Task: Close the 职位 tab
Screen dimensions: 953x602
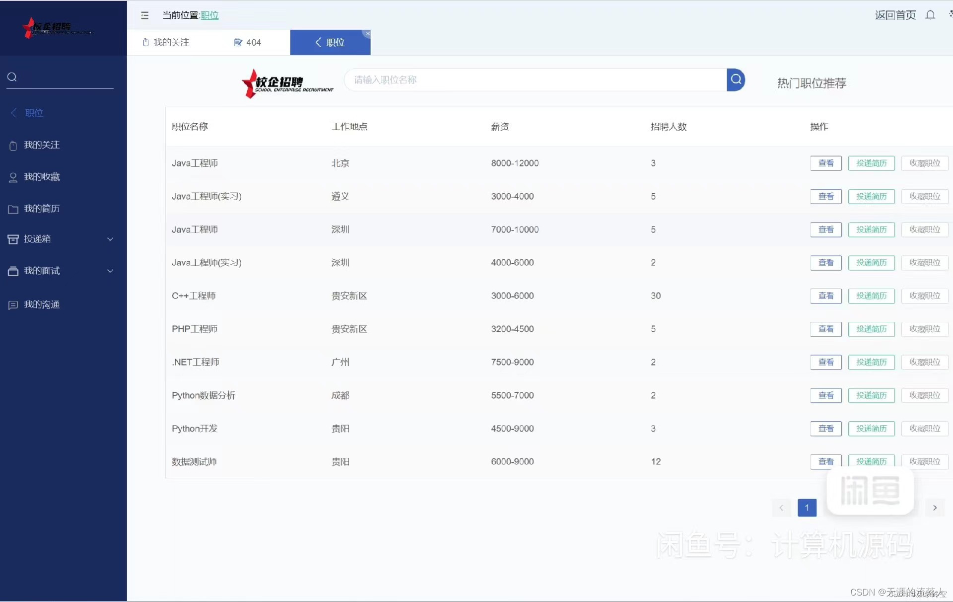Action: [x=367, y=34]
